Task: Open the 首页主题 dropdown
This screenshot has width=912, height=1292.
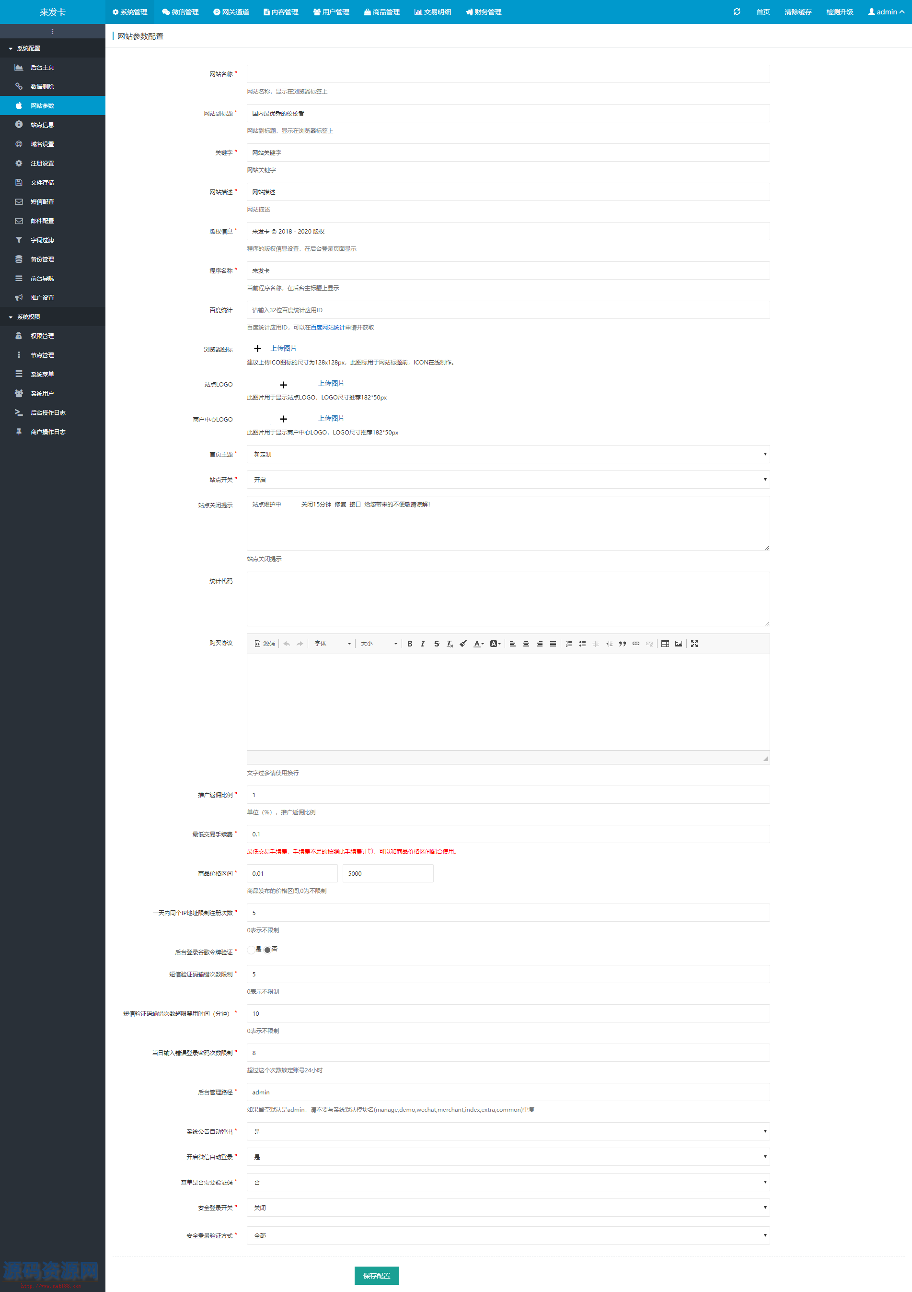Action: click(508, 454)
